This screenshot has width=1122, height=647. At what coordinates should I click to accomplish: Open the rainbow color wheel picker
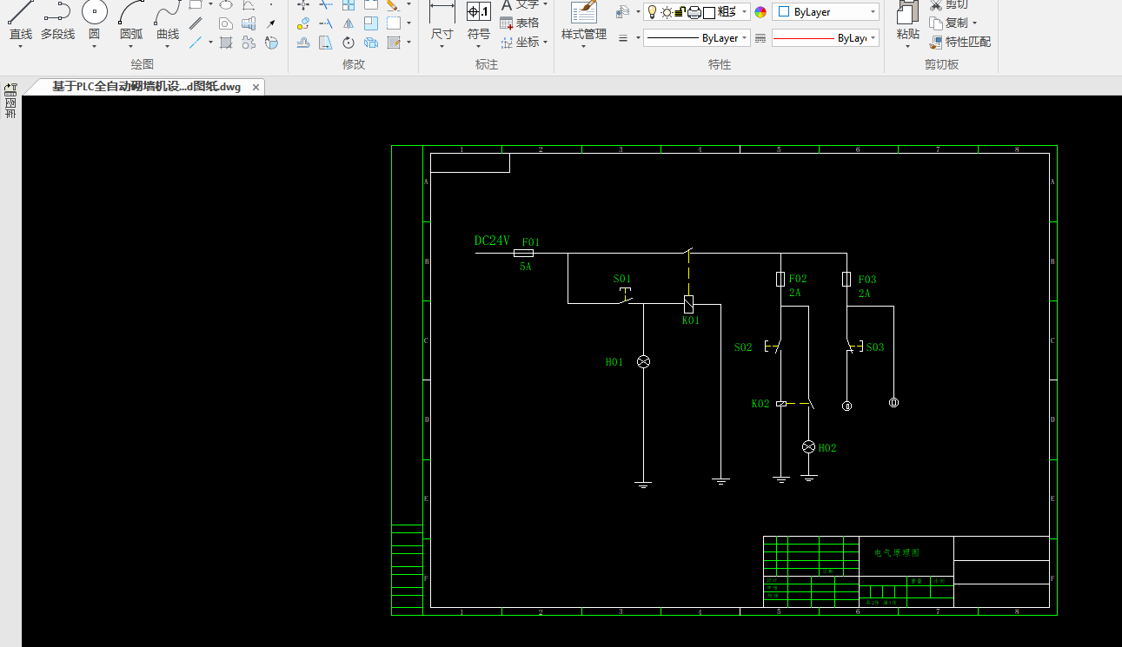(761, 12)
